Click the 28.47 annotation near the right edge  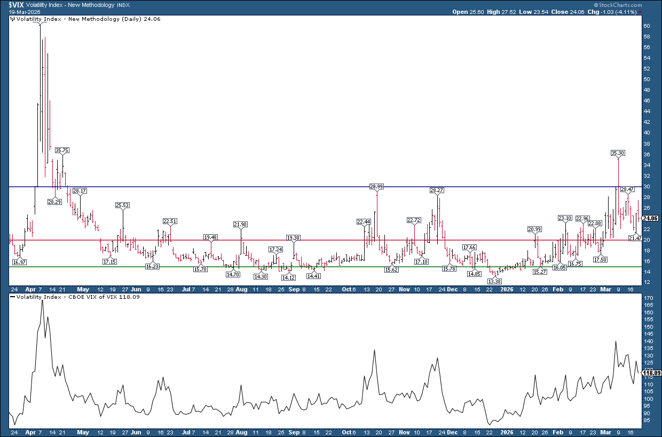coord(628,188)
